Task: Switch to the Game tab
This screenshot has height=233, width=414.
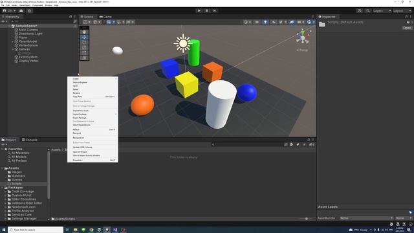Action: [x=105, y=17]
